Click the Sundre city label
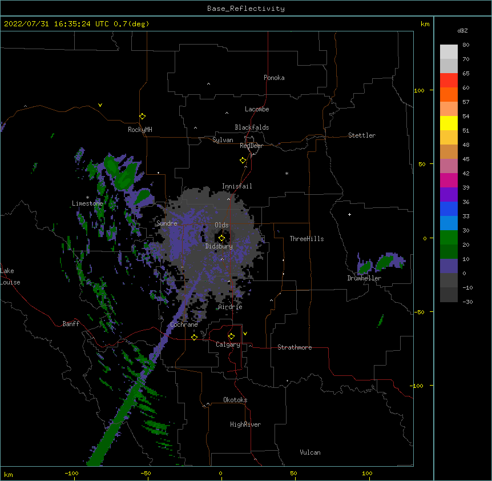The height and width of the screenshot is (481, 492). pos(167,223)
